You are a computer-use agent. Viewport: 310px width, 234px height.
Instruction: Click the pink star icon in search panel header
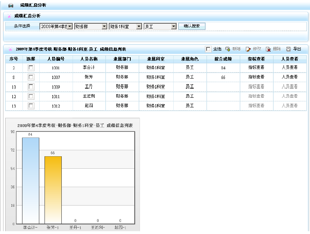click(x=9, y=16)
